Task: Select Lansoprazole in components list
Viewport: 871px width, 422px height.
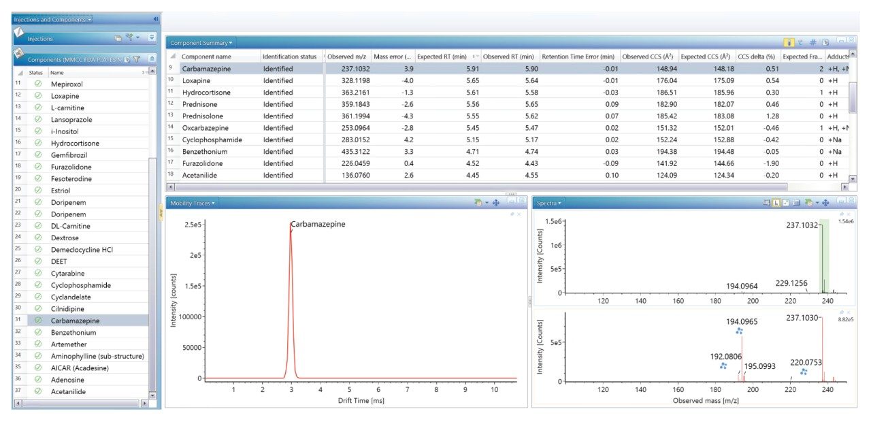Action: click(80, 119)
